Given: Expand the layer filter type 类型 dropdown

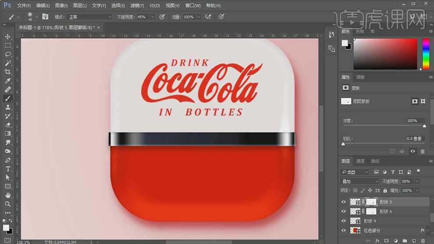Looking at the screenshot, I should click(355, 172).
